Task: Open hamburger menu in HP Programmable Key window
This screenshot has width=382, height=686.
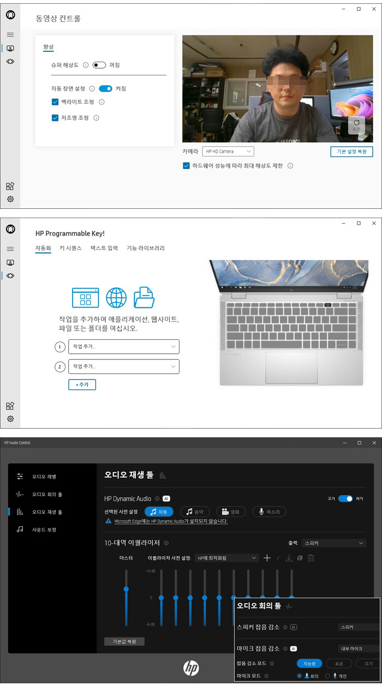Action: point(10,249)
